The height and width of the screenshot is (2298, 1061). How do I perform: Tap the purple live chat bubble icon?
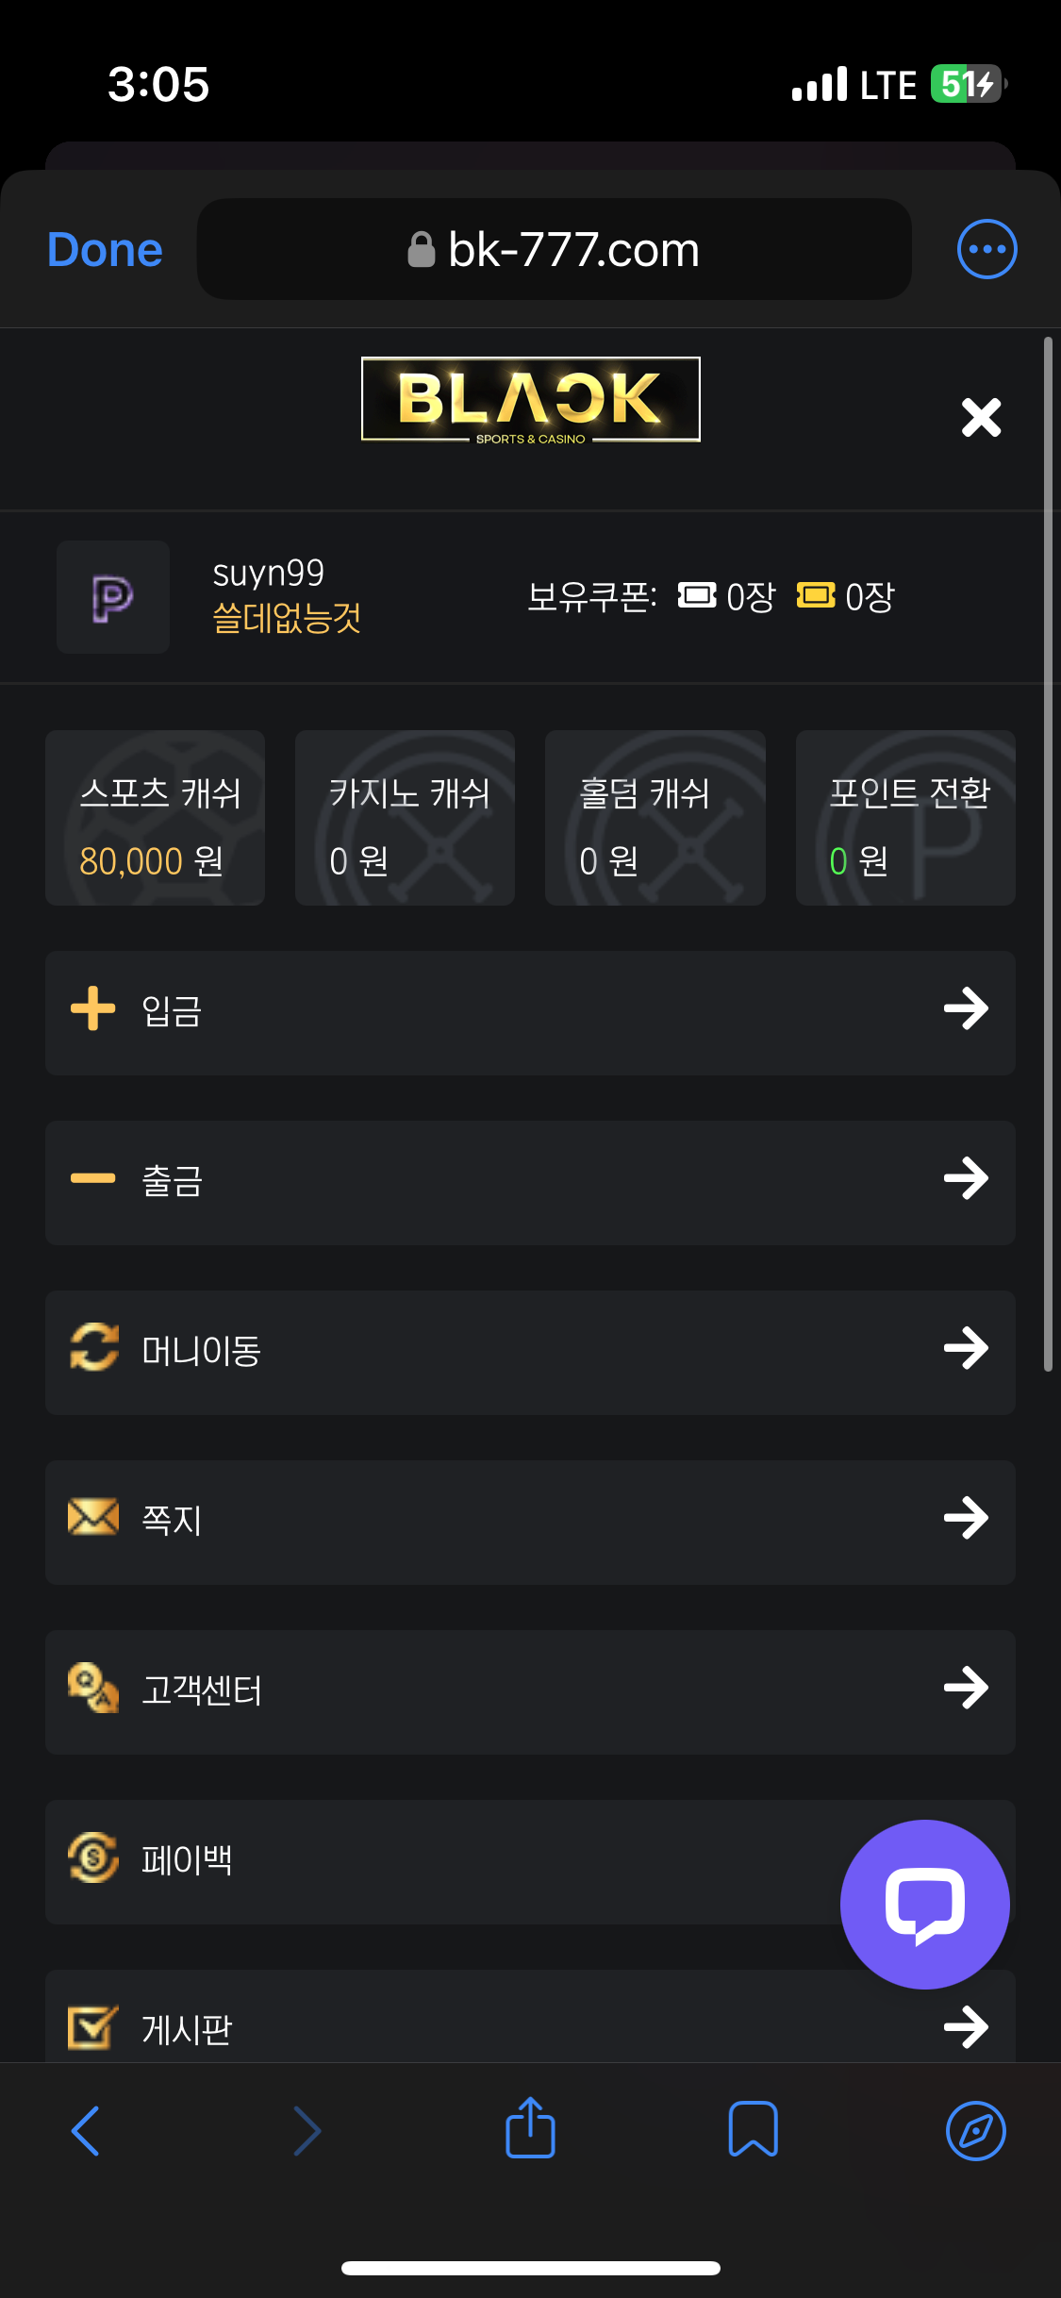[x=924, y=1904]
